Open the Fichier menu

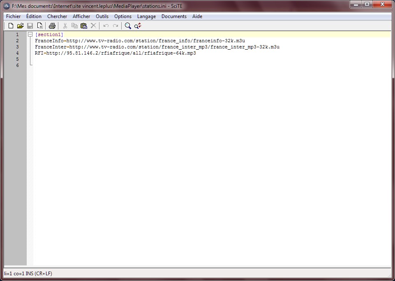(13, 16)
